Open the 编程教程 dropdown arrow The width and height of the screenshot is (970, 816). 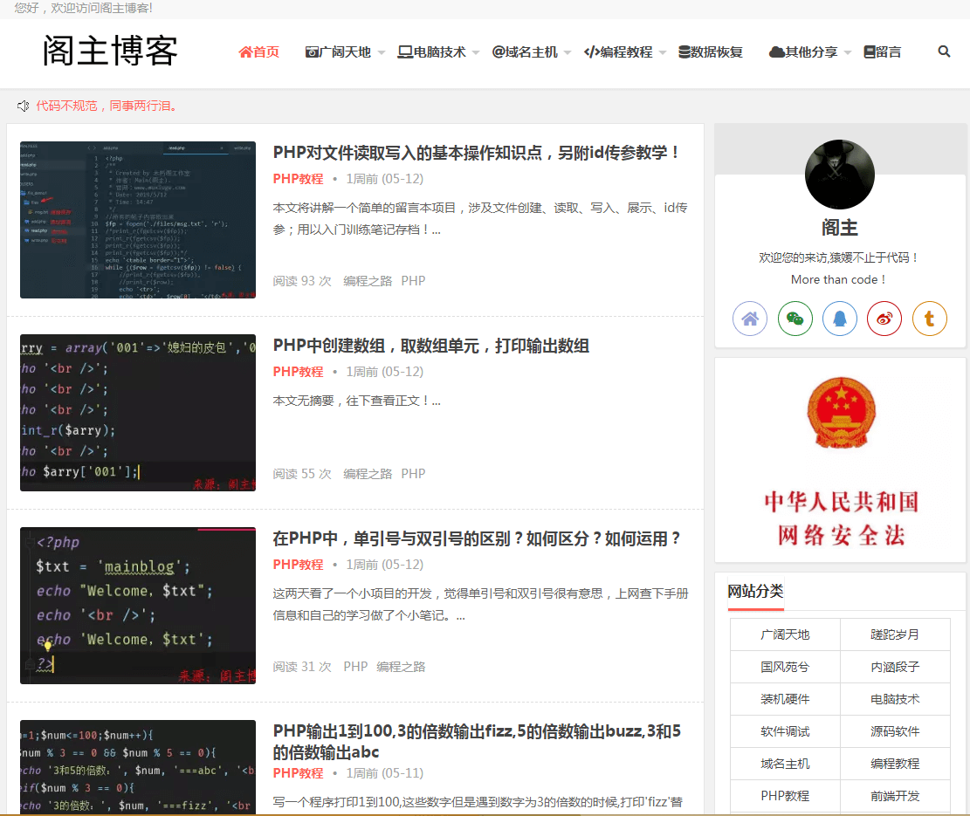[x=663, y=53]
